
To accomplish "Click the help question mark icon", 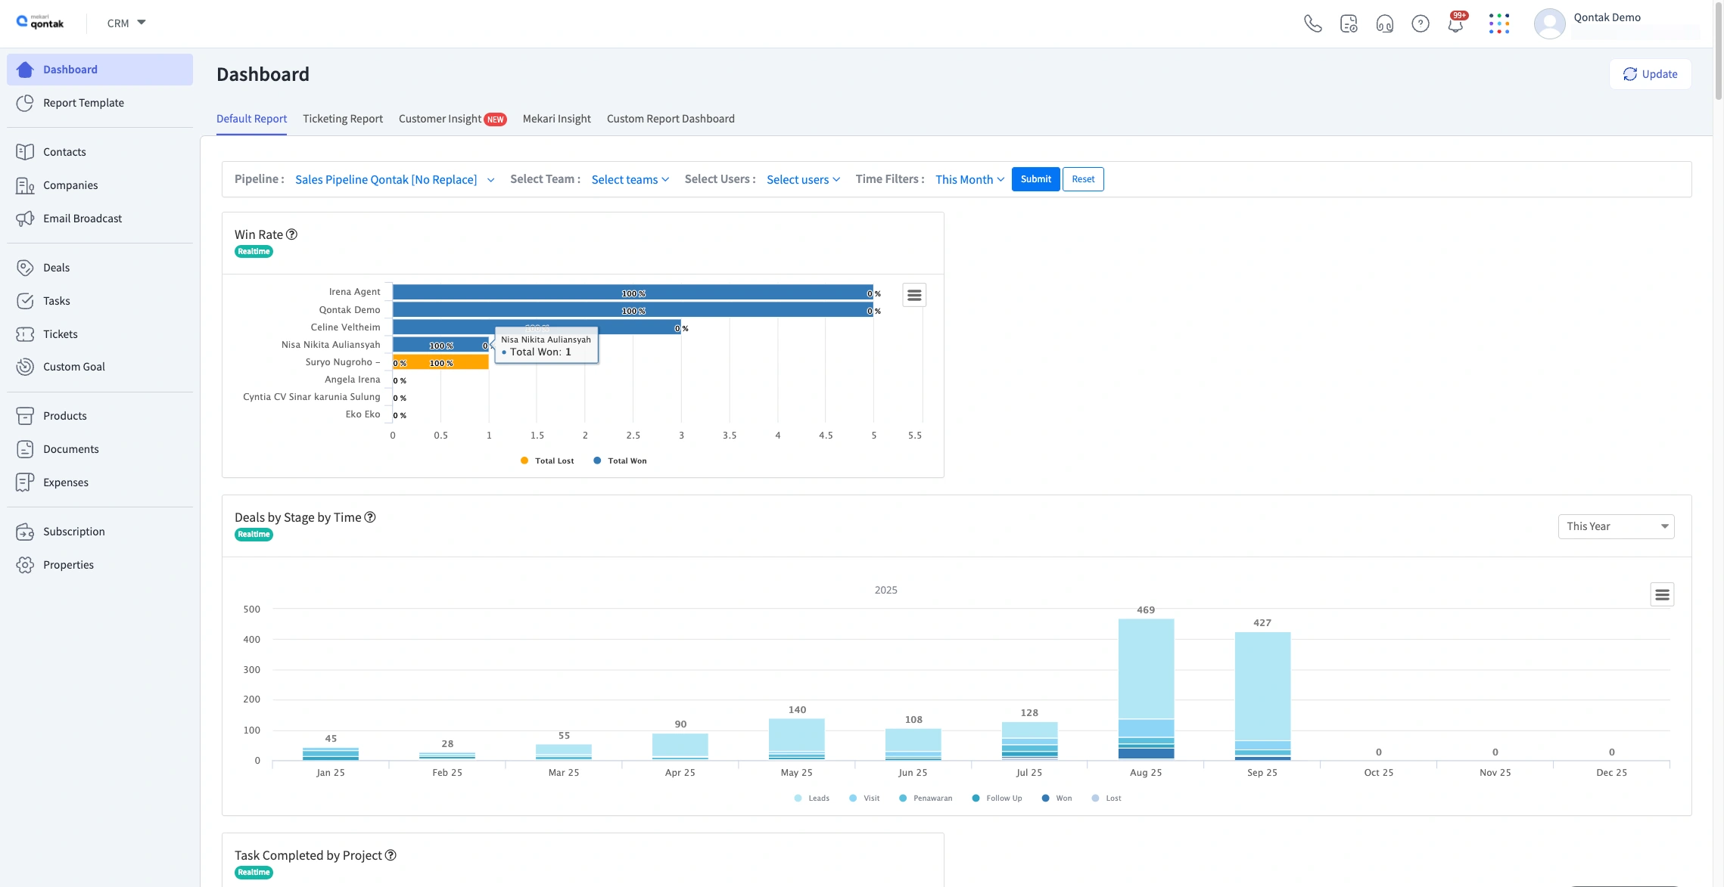I will (x=1420, y=23).
